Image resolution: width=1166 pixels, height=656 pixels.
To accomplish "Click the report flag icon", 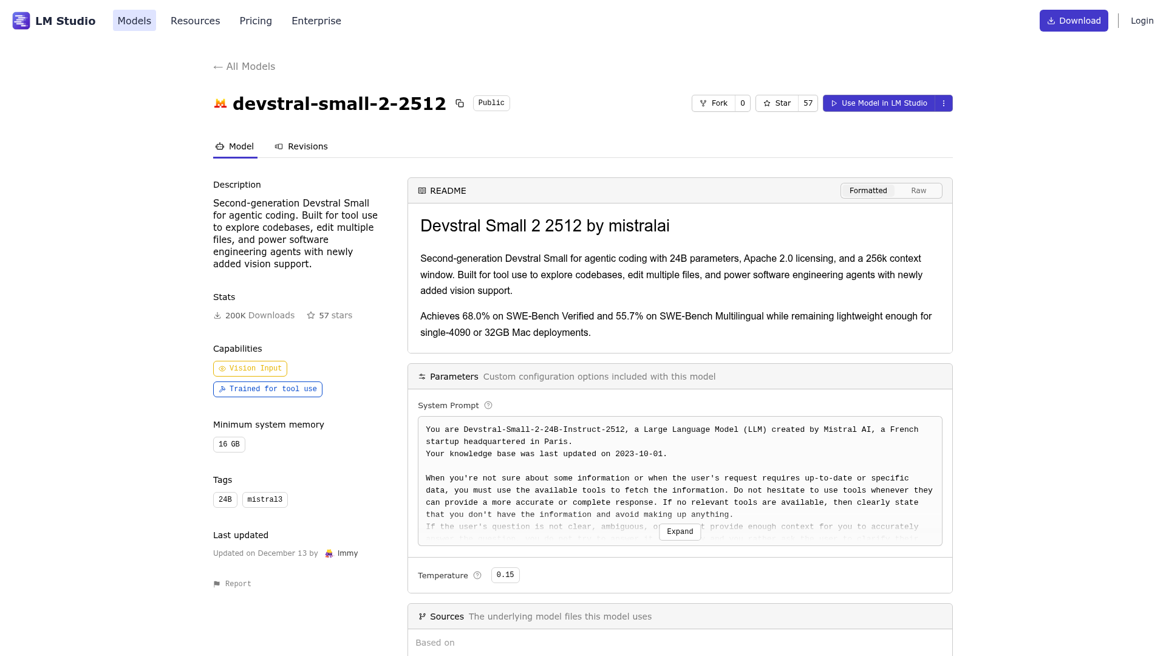I will click(x=217, y=584).
